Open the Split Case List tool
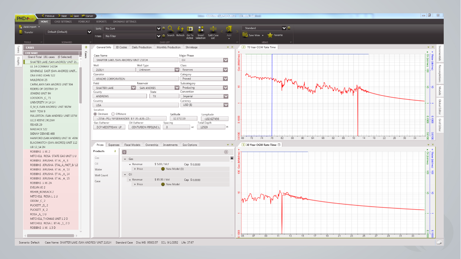Image resolution: width=461 pixels, height=259 pixels. point(213,29)
